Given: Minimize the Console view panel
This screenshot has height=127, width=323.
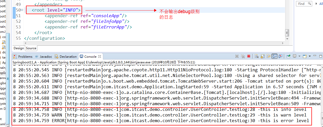Looking at the screenshot, I should 315,56.
